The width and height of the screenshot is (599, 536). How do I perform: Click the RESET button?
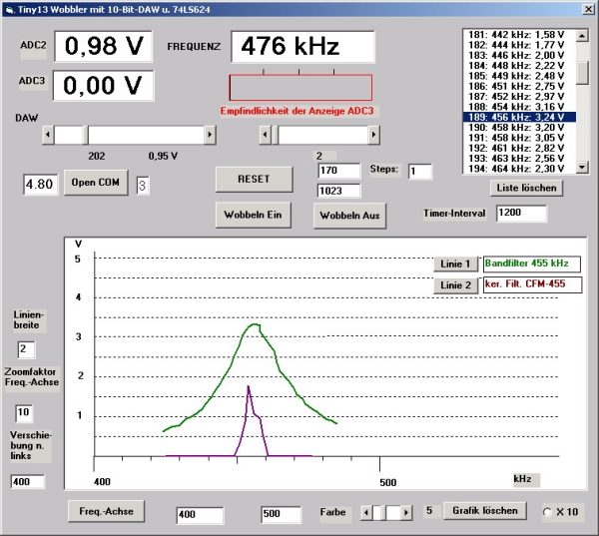(254, 179)
